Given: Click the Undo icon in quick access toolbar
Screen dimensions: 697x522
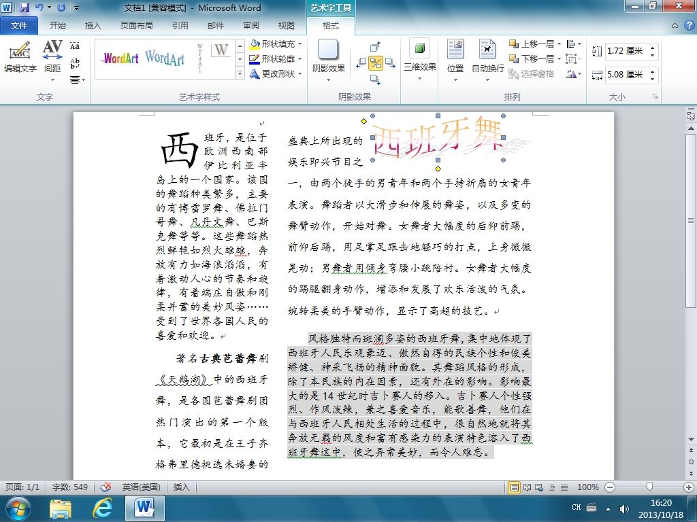Looking at the screenshot, I should click(x=39, y=7).
